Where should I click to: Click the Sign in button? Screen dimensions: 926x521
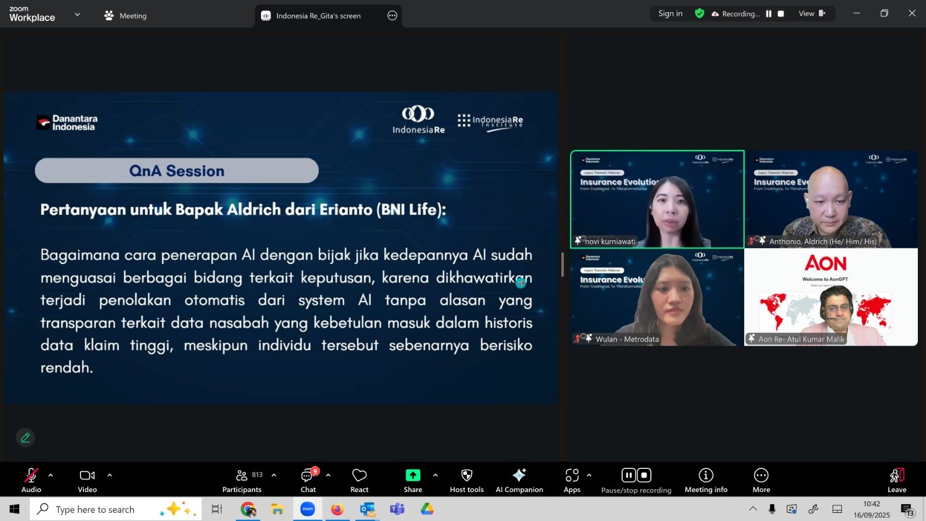pyautogui.click(x=670, y=14)
